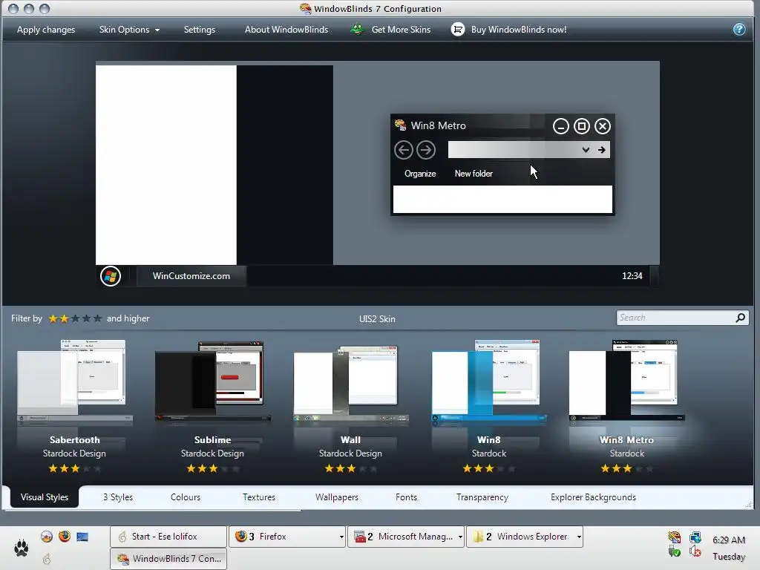This screenshot has width=760, height=570.
Task: Click the Start - Ese lolifox taskbar button
Action: (168, 537)
